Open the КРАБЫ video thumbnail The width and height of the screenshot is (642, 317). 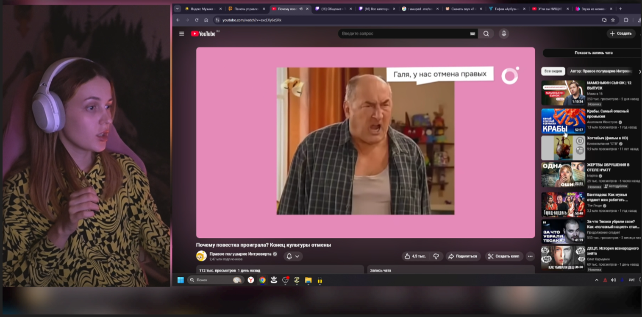tap(563, 121)
